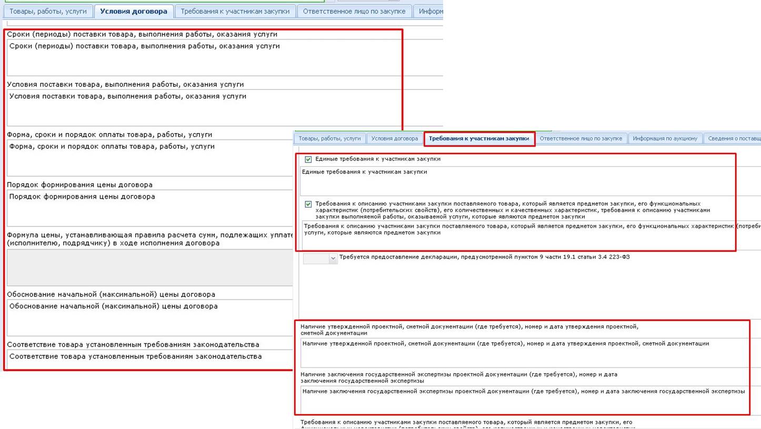Click text area describing 'поставляемого товара' requirements

[x=532, y=235]
